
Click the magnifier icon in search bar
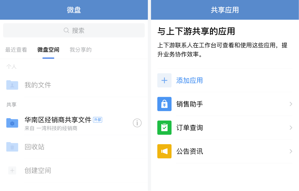click(66, 30)
